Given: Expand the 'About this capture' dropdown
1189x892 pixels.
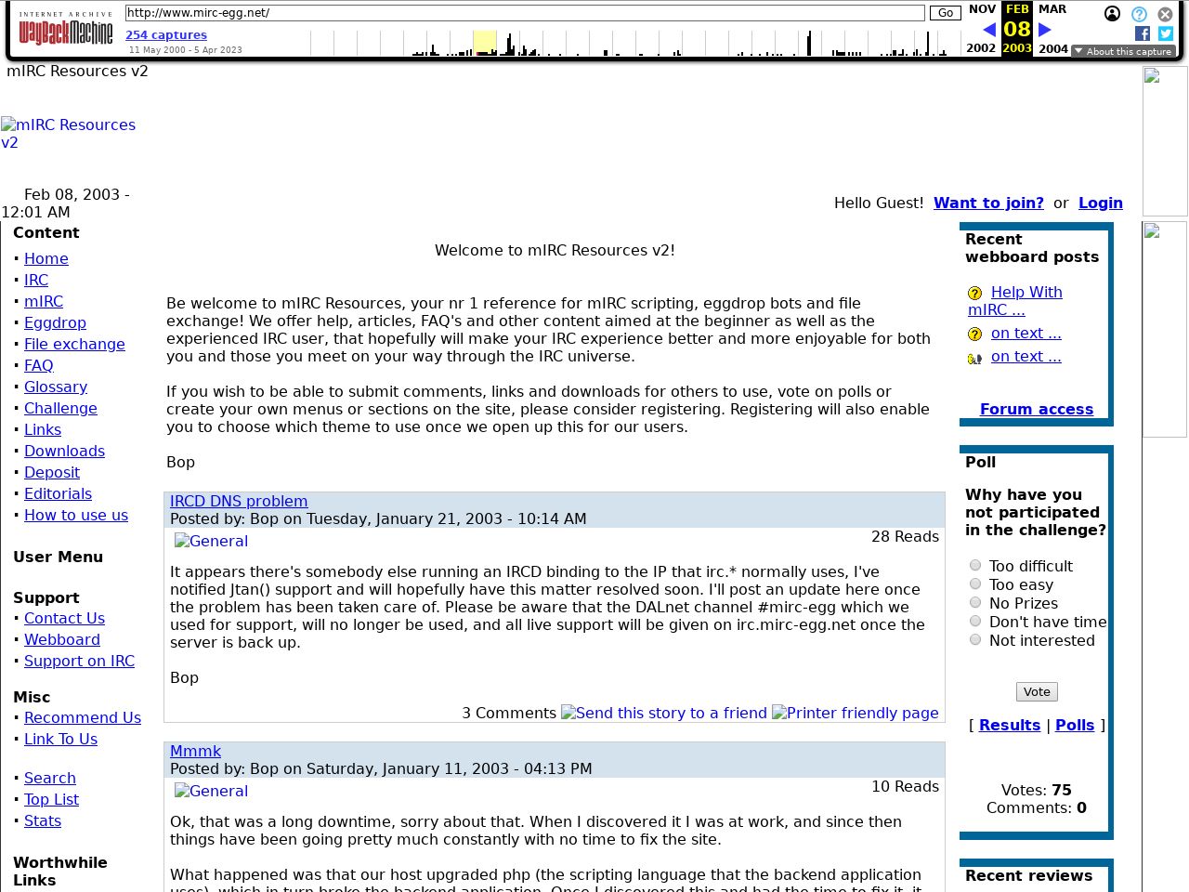Looking at the screenshot, I should (1122, 52).
